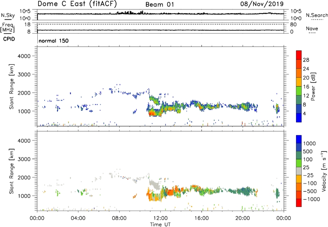Select the "Slant Range [km]" label of power panel
This screenshot has width=328, height=227.
click(11, 86)
